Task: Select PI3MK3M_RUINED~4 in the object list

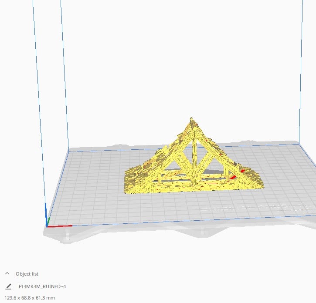Action: point(42,286)
